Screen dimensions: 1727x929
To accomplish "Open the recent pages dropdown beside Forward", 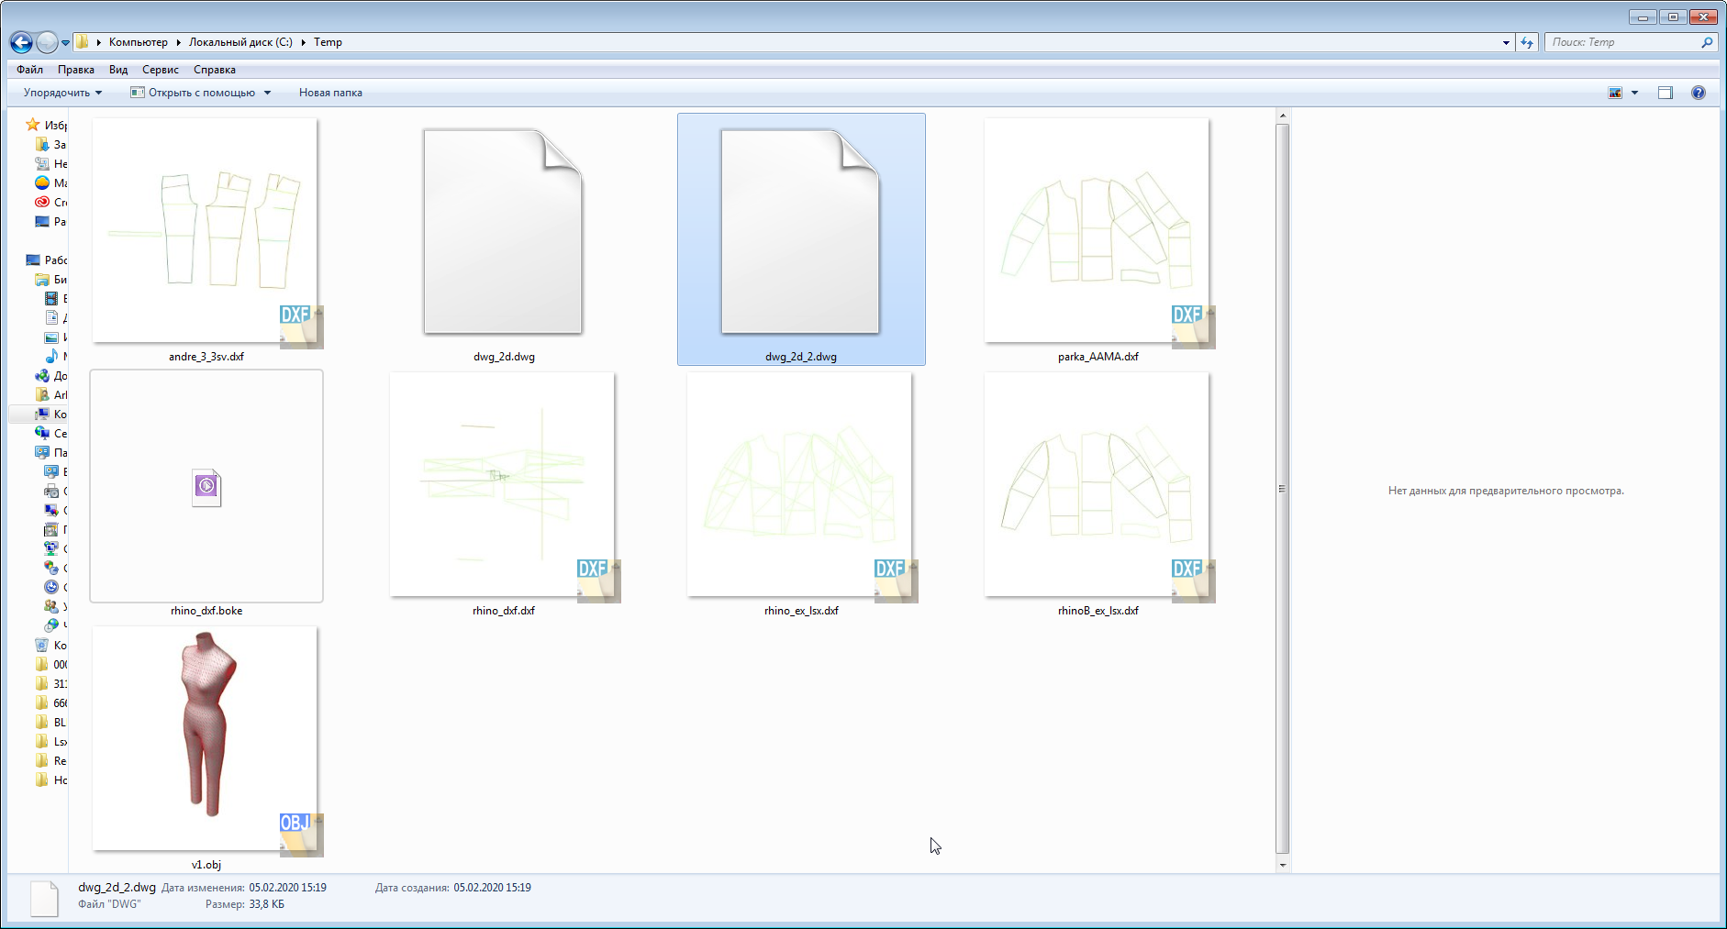I will [65, 43].
